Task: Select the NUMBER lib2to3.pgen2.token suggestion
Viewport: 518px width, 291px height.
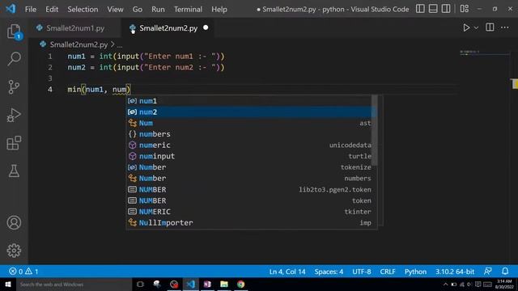Action: (249, 190)
